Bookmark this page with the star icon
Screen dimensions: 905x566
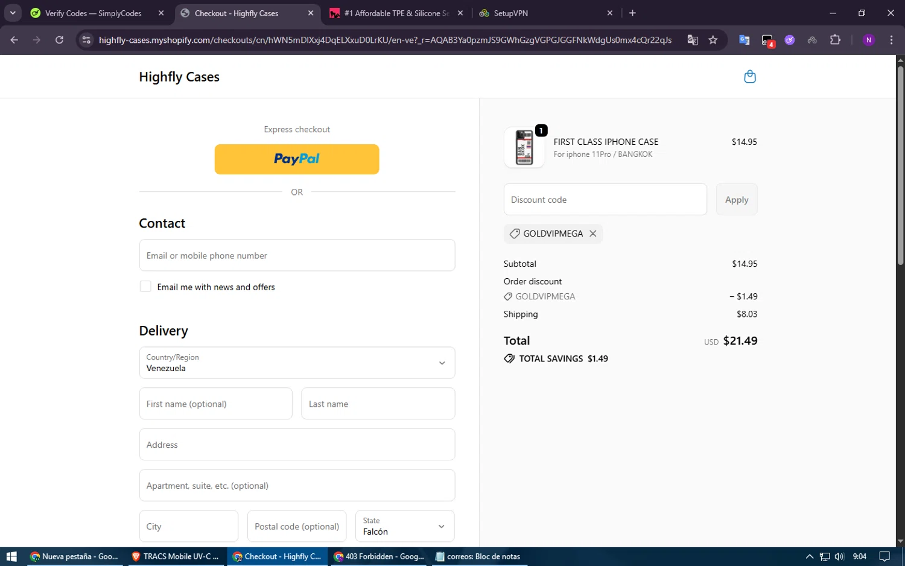coord(713,40)
